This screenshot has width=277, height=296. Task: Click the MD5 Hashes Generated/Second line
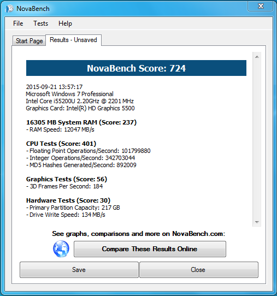(x=81, y=165)
